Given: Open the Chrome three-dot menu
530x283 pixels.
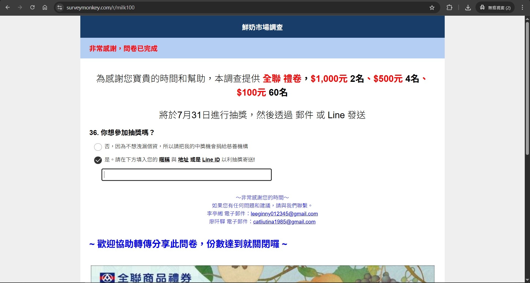Looking at the screenshot, I should tap(522, 7).
